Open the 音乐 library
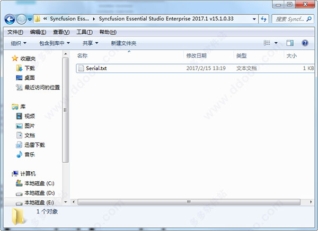This screenshot has height=231, width=318. pyautogui.click(x=30, y=154)
